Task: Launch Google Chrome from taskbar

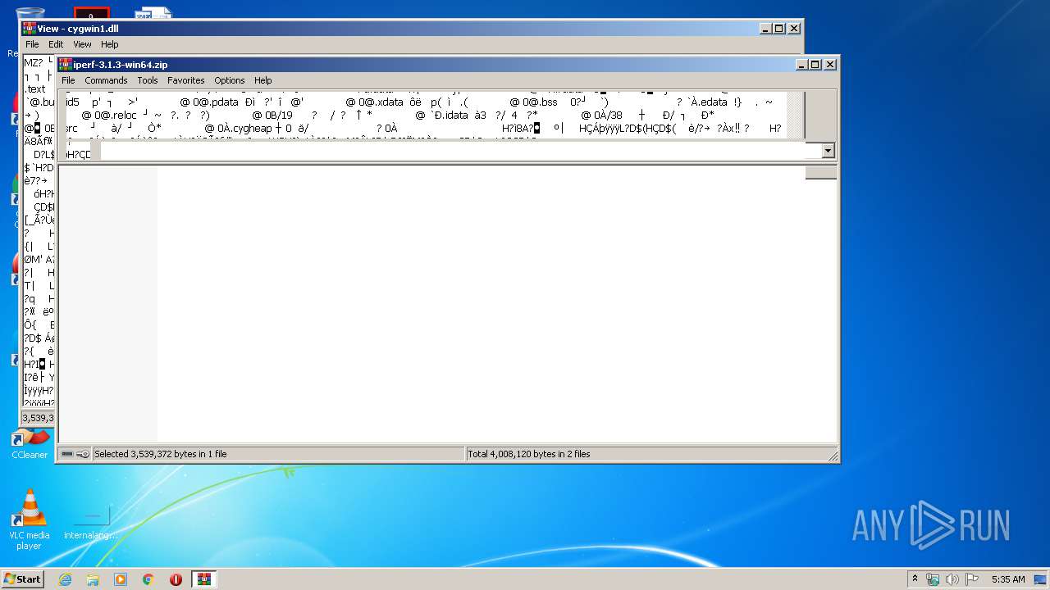Action: (148, 579)
